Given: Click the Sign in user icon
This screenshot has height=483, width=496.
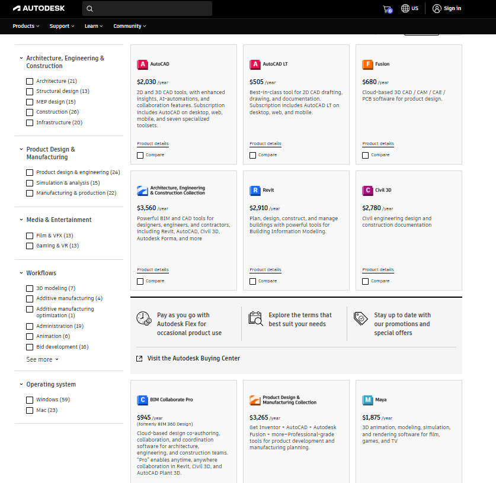Looking at the screenshot, I should pyautogui.click(x=437, y=8).
